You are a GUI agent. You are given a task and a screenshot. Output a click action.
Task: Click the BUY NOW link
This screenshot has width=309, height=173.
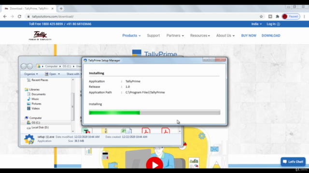249,36
